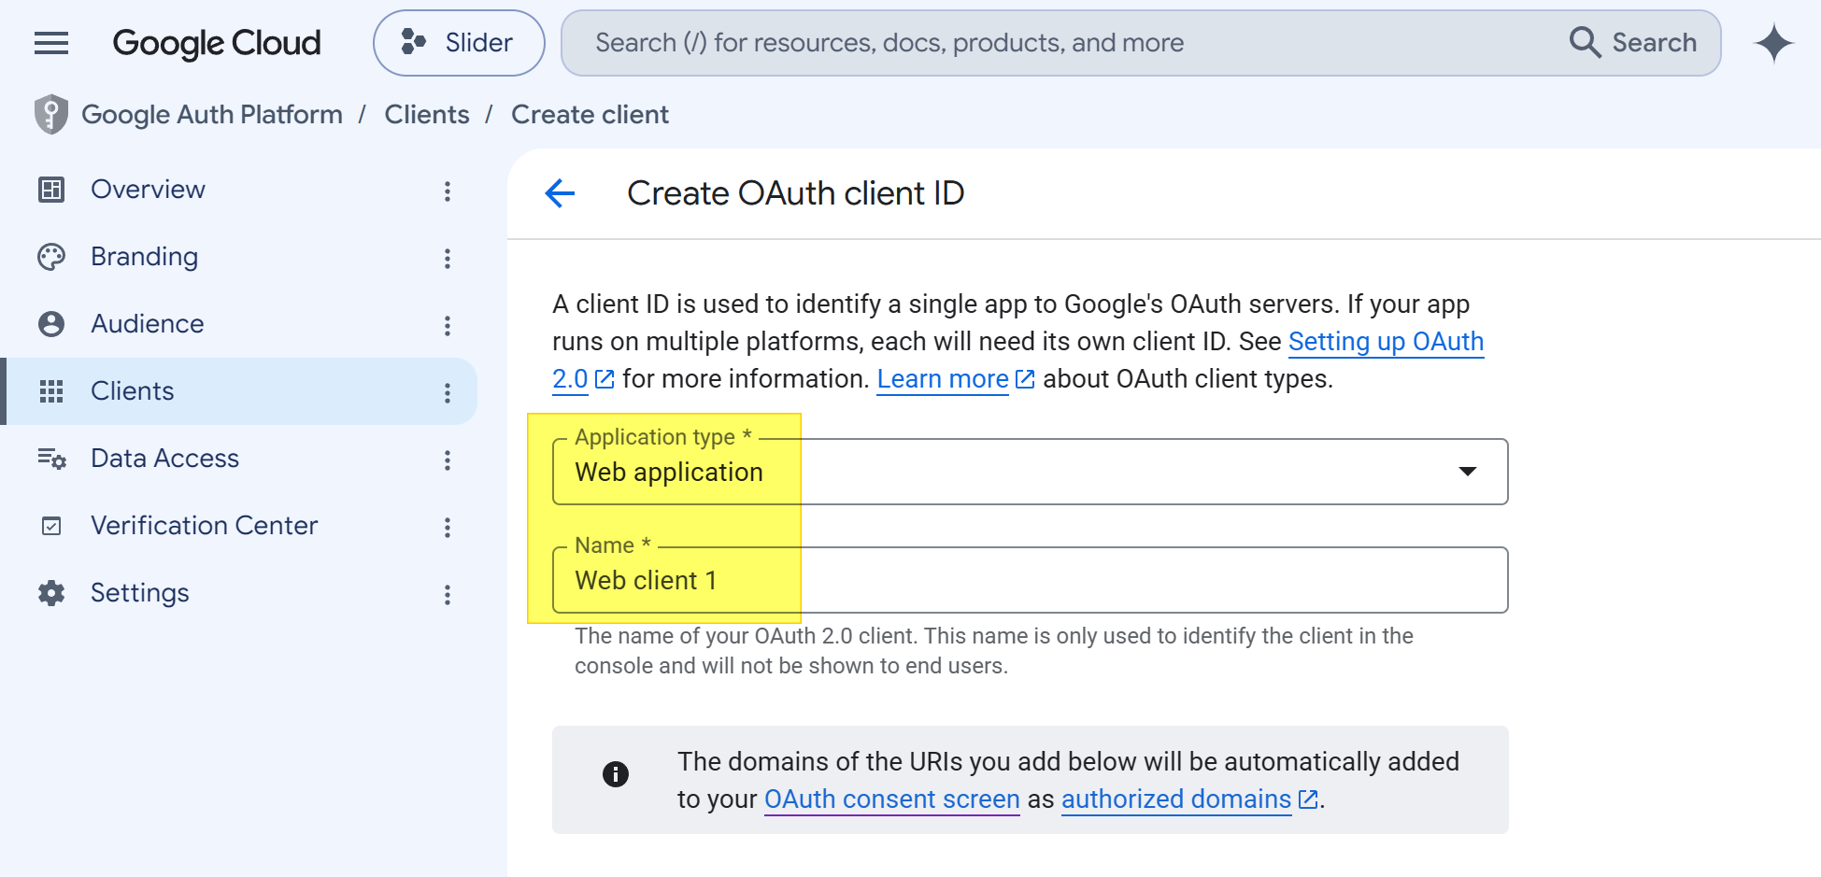
Task: Open more options for Settings
Action: [x=448, y=595]
